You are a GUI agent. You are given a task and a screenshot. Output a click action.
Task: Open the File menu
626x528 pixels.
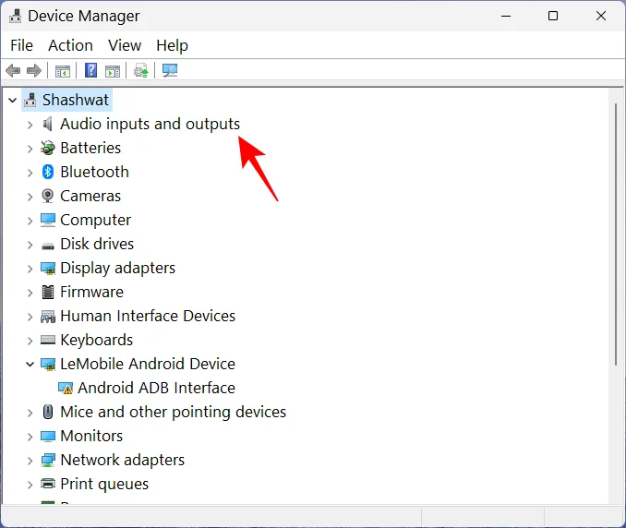point(21,45)
